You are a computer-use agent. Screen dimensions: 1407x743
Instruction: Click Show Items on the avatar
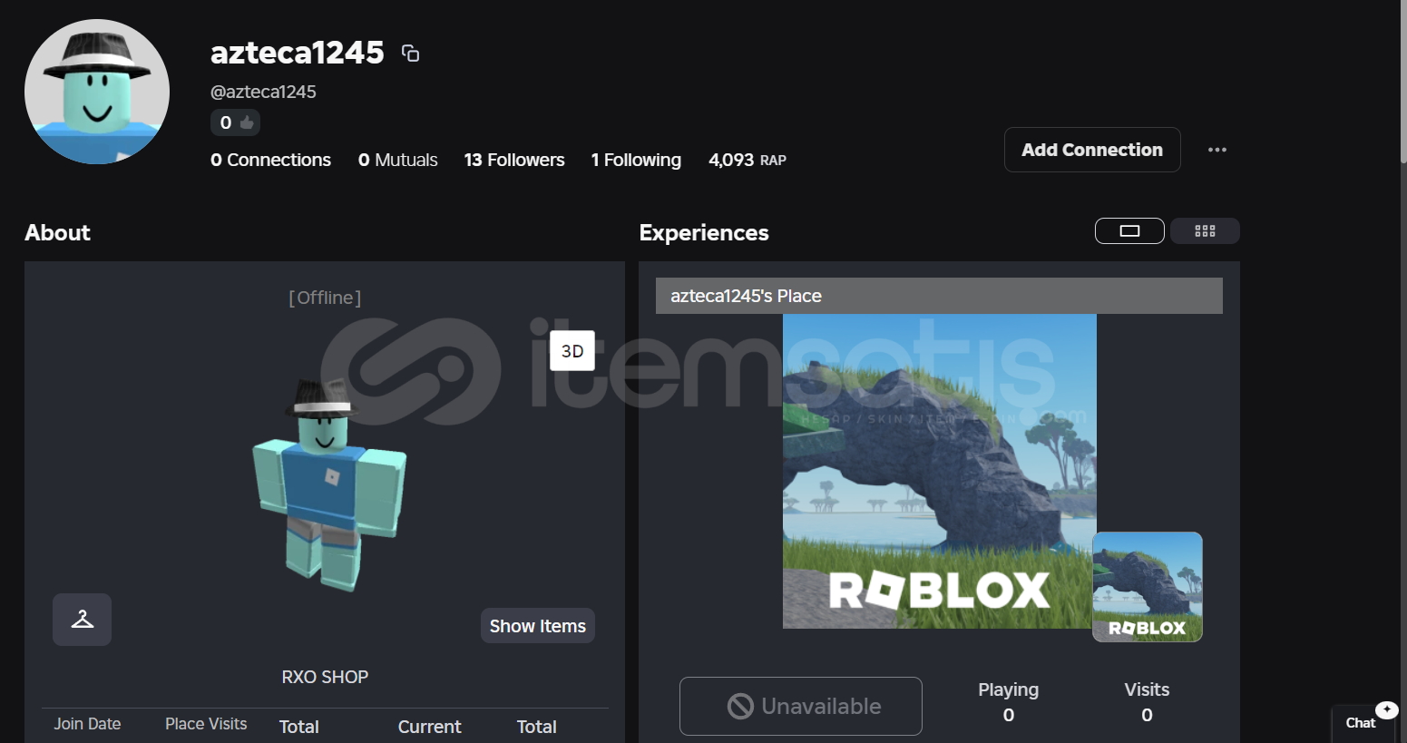pos(538,626)
